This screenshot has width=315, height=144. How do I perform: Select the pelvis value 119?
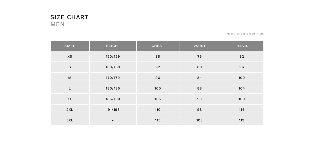(242, 120)
